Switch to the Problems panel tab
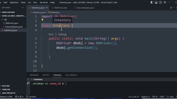This screenshot has width=177, height=99. 34,75
